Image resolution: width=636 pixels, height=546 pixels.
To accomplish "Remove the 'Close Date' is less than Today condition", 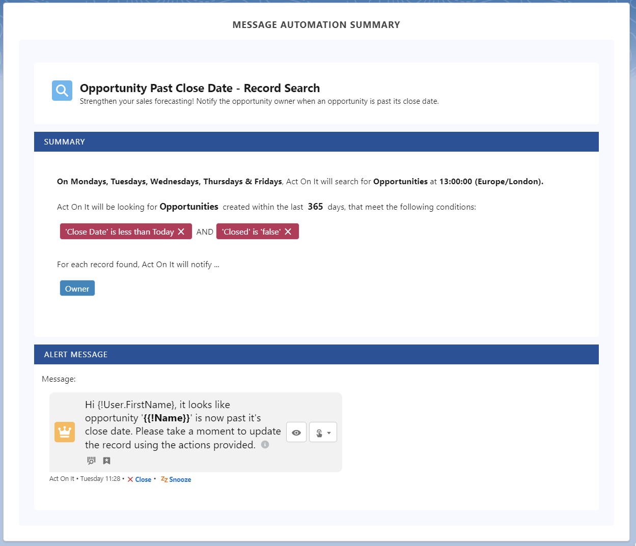I will coord(181,232).
